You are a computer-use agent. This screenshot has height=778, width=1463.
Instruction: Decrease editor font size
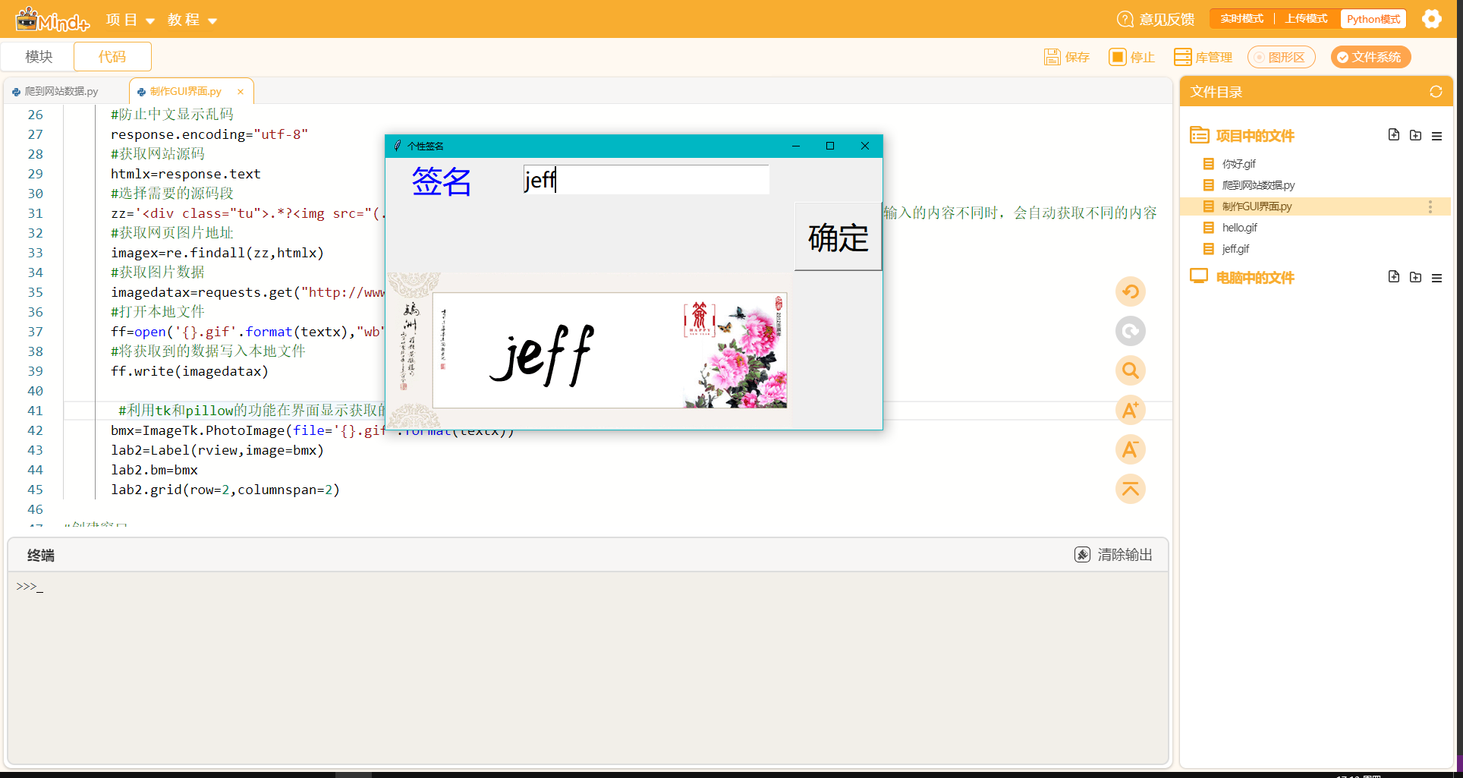(x=1130, y=449)
